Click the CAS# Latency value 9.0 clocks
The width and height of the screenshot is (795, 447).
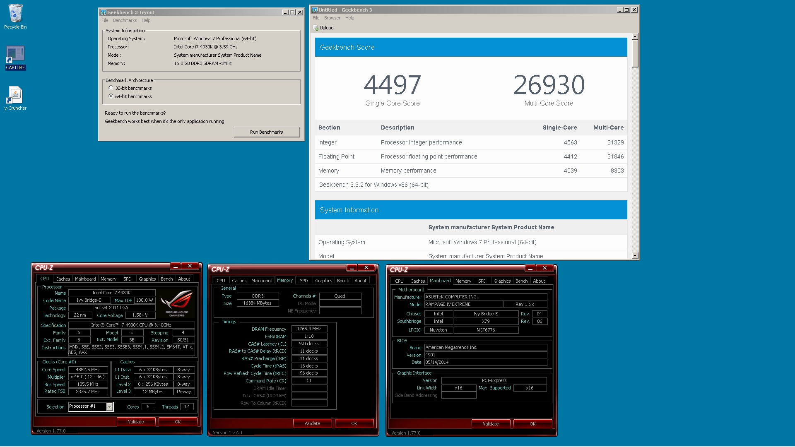(309, 344)
